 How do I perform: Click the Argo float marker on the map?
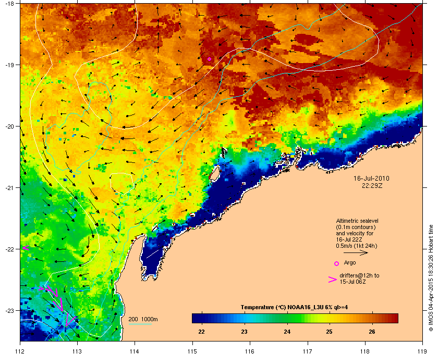click(209, 59)
